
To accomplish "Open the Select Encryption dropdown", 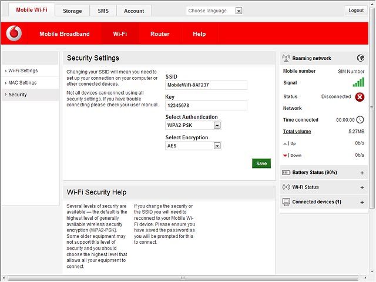I will [x=217, y=146].
